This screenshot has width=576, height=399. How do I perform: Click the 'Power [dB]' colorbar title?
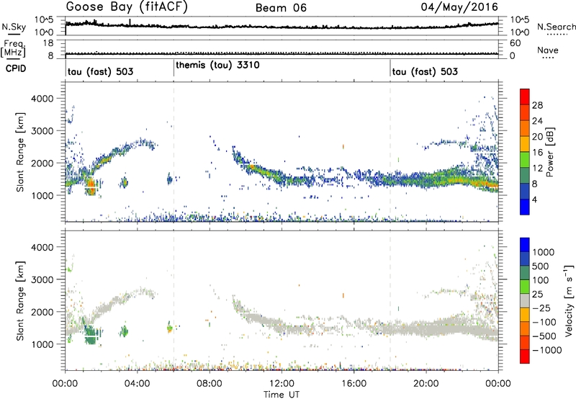point(549,152)
